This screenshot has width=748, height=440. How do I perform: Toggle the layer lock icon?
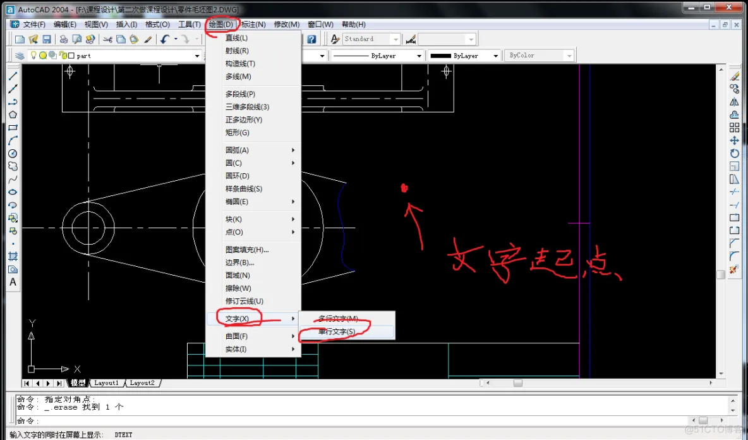pyautogui.click(x=63, y=56)
